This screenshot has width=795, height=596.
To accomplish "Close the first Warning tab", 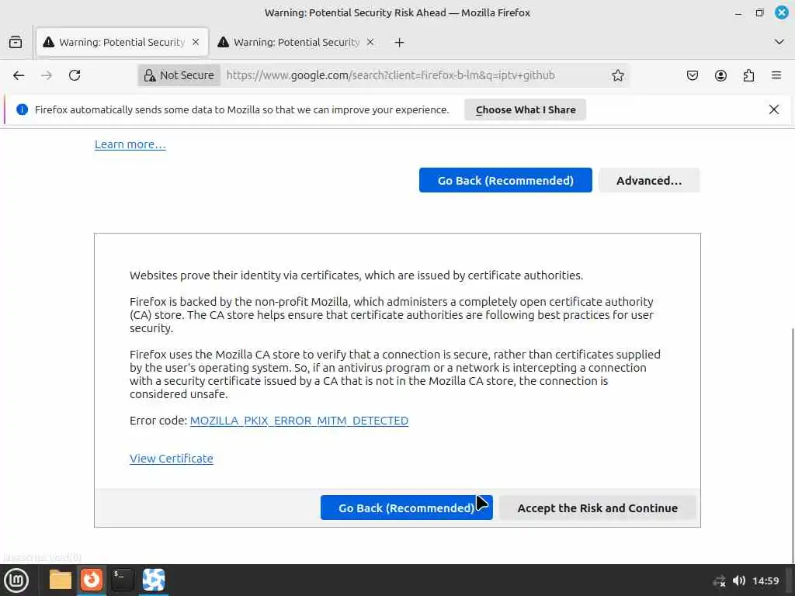I will pos(196,42).
